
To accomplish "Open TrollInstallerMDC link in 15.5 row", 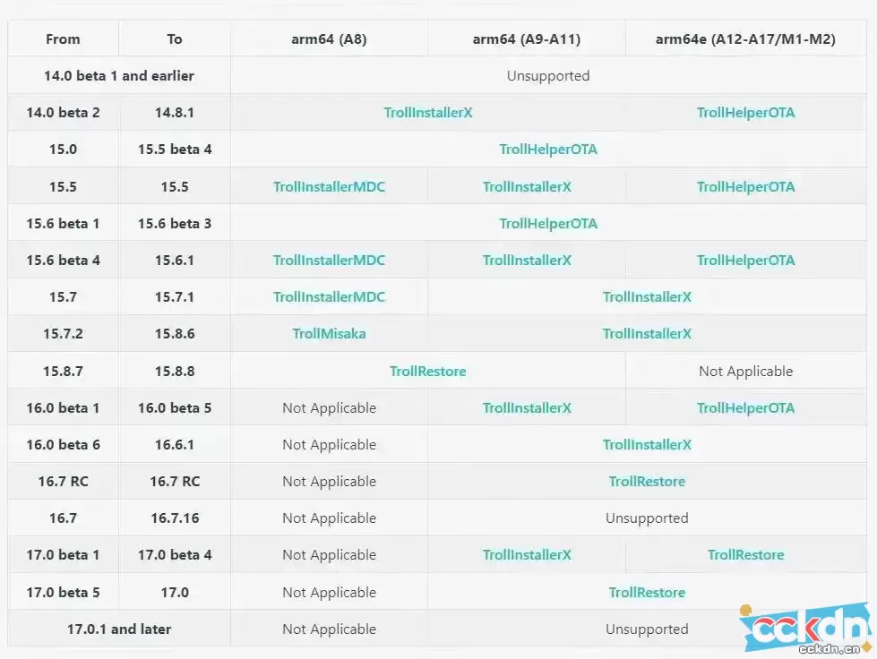I will click(x=329, y=187).
